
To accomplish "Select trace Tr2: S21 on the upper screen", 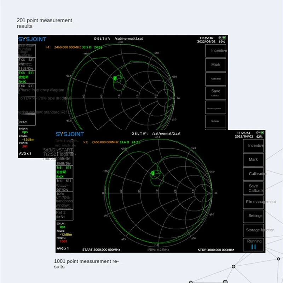I will click(27, 64).
